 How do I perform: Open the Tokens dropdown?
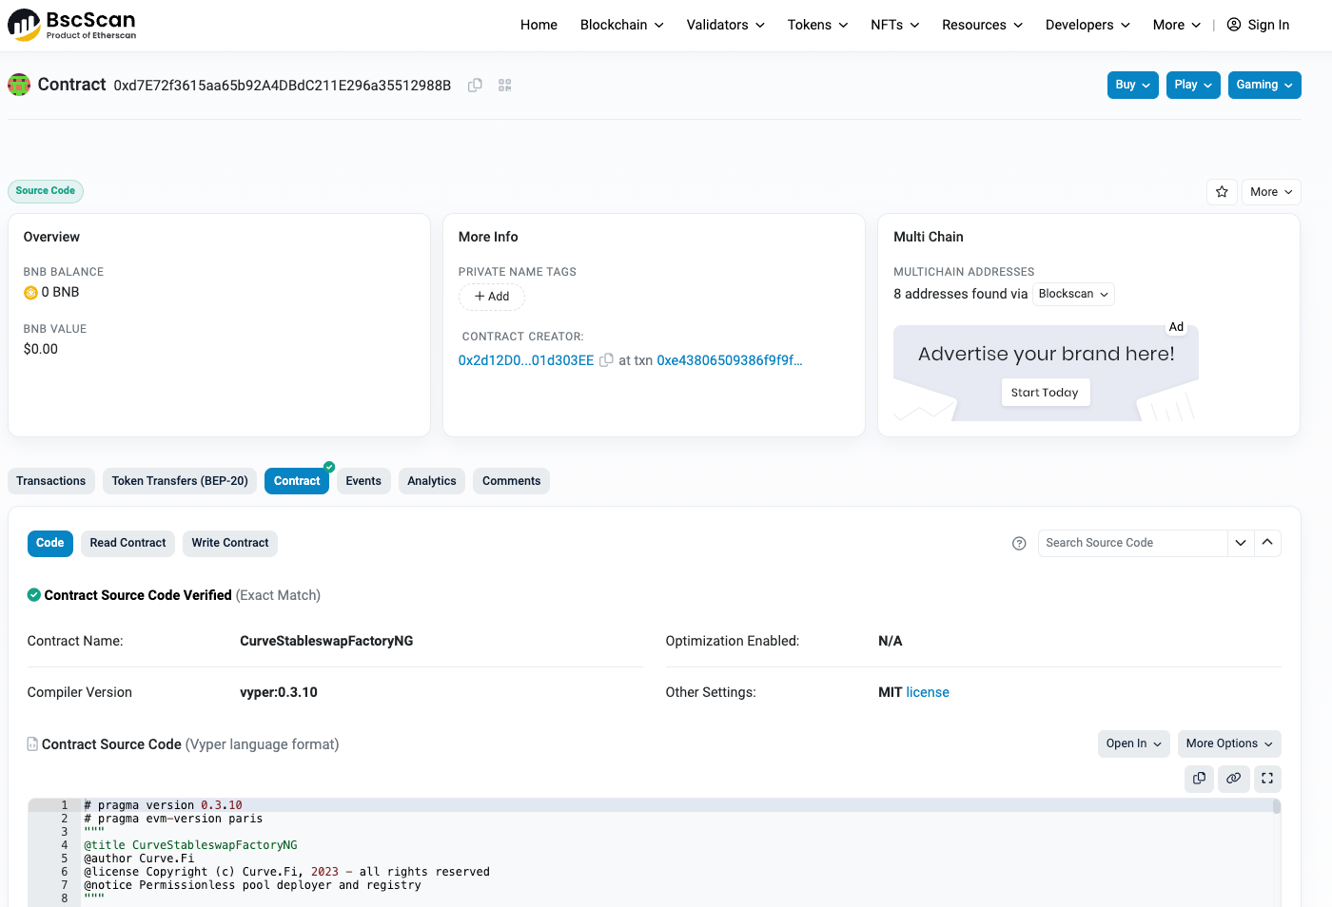[x=817, y=25]
